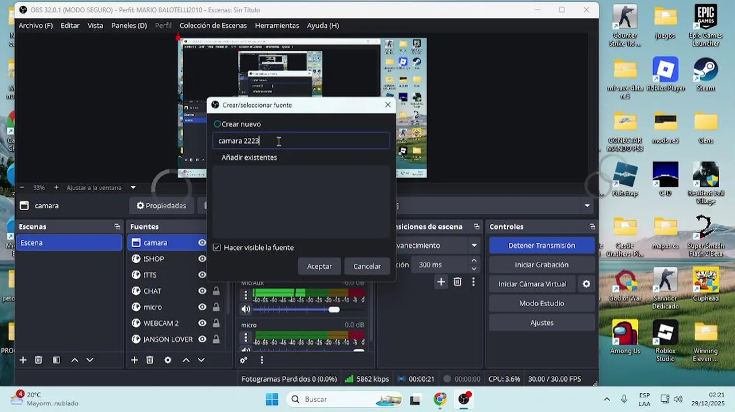
Task: Hide the ITTS source with eye icon
Action: point(202,275)
